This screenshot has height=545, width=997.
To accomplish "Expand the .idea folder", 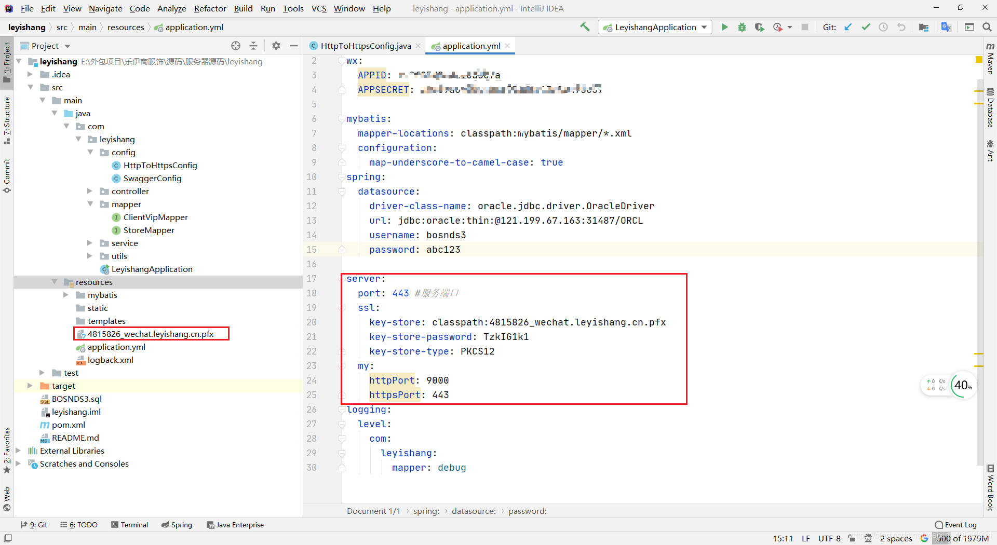I will pos(30,74).
